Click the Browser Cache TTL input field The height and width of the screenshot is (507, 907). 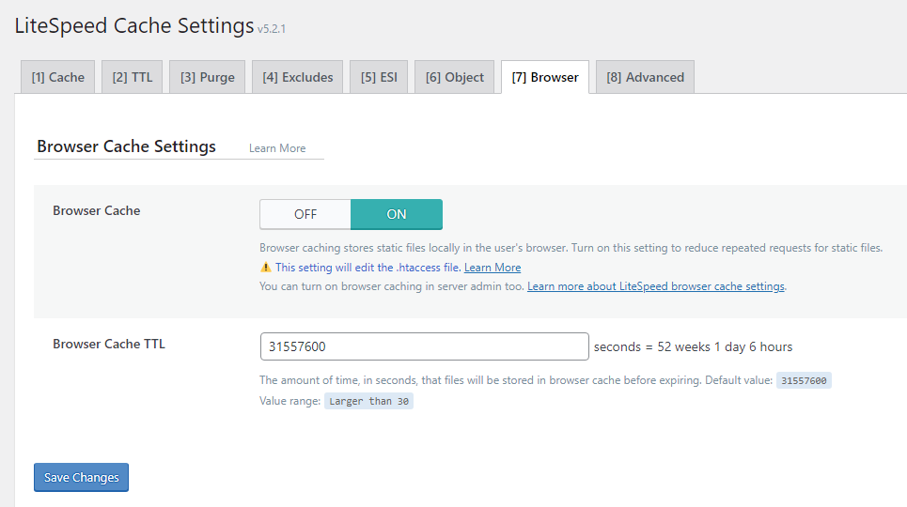pos(425,346)
